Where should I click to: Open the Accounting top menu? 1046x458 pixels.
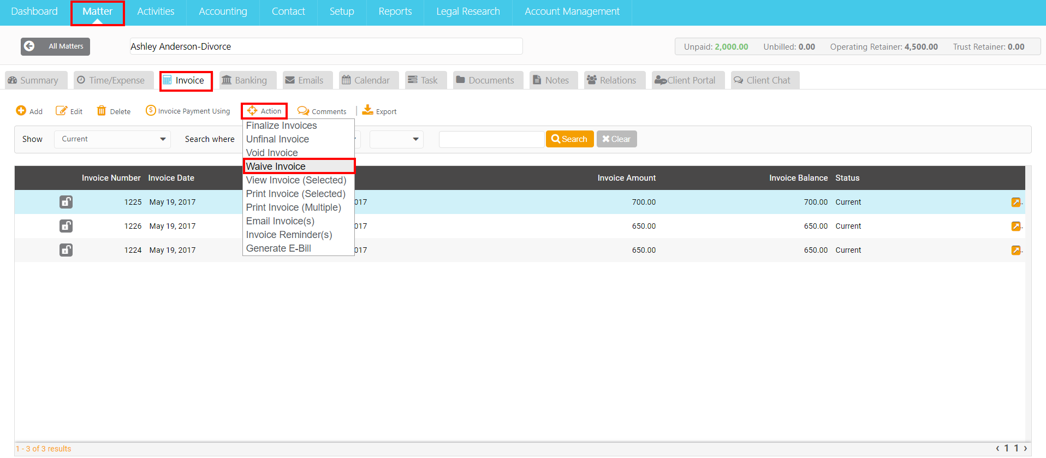pos(223,11)
